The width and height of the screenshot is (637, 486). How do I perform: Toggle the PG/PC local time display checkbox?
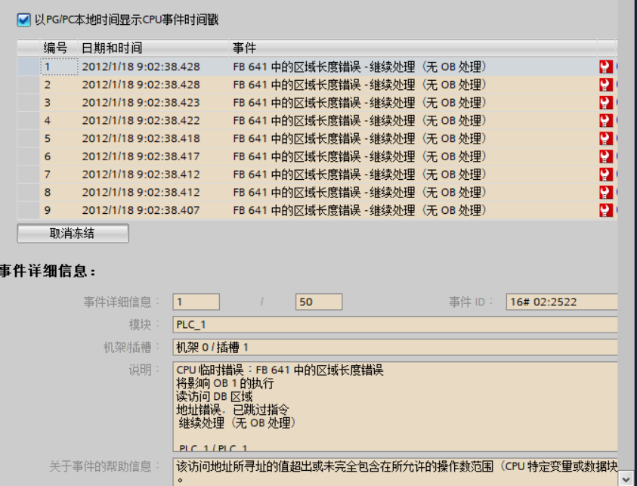tap(24, 20)
